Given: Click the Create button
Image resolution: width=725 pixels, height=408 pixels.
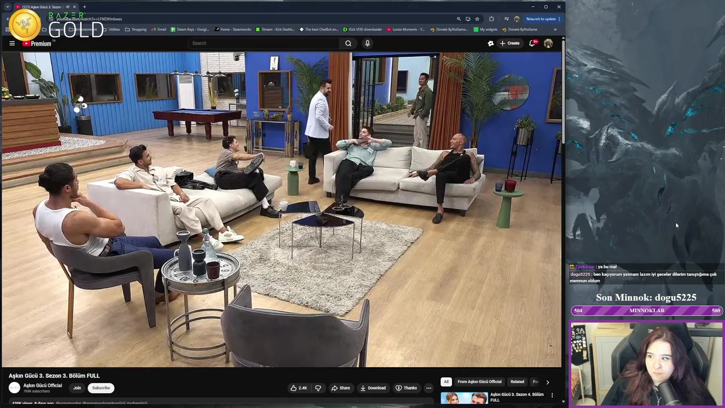Looking at the screenshot, I should point(509,43).
